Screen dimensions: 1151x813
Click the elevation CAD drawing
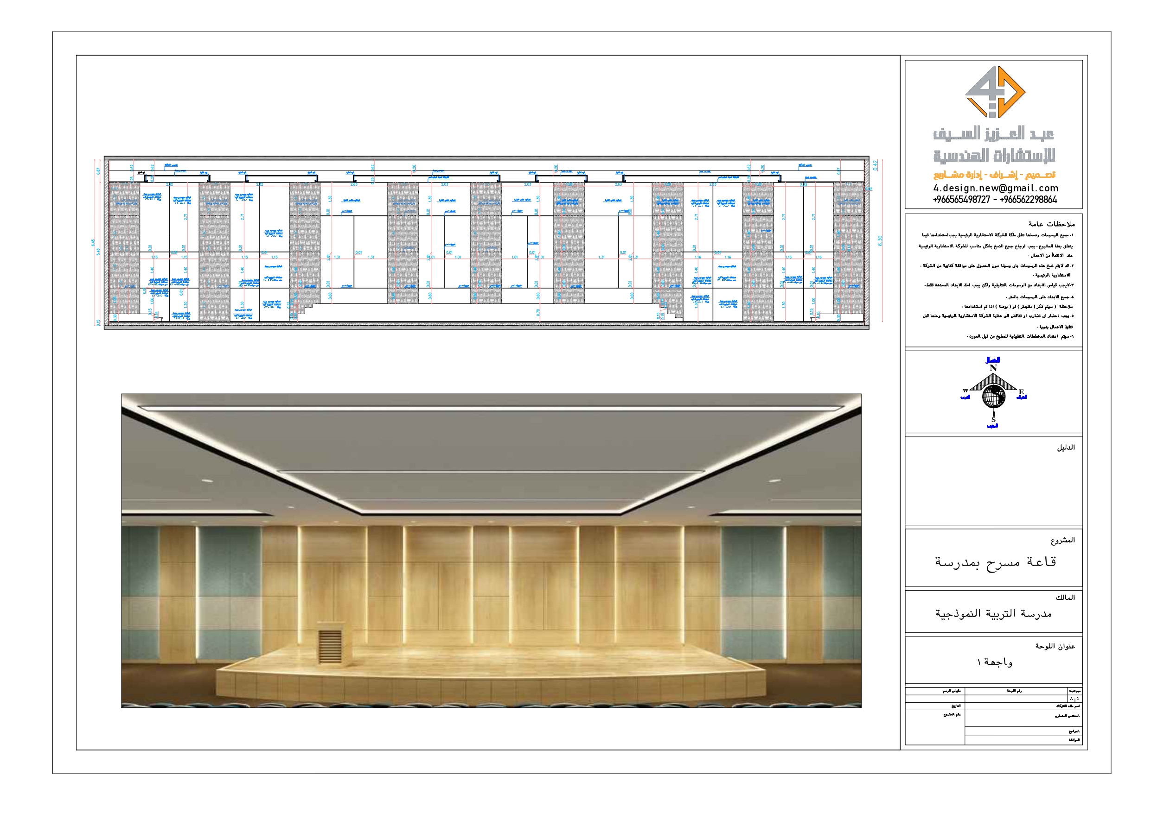click(x=486, y=242)
